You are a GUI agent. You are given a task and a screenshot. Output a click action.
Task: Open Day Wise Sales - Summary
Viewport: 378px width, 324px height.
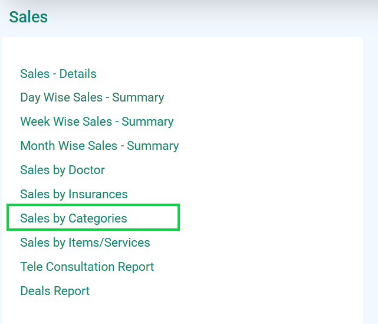(92, 97)
